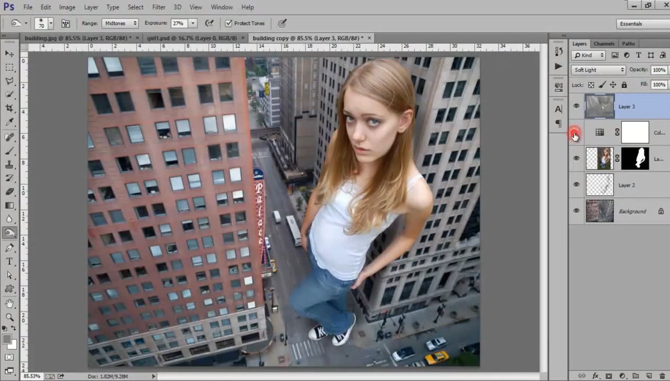Select the Eyedropper tool
670x381 pixels.
point(10,122)
